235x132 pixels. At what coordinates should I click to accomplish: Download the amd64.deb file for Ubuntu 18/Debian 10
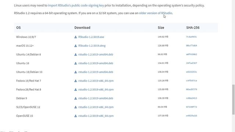click(95, 72)
